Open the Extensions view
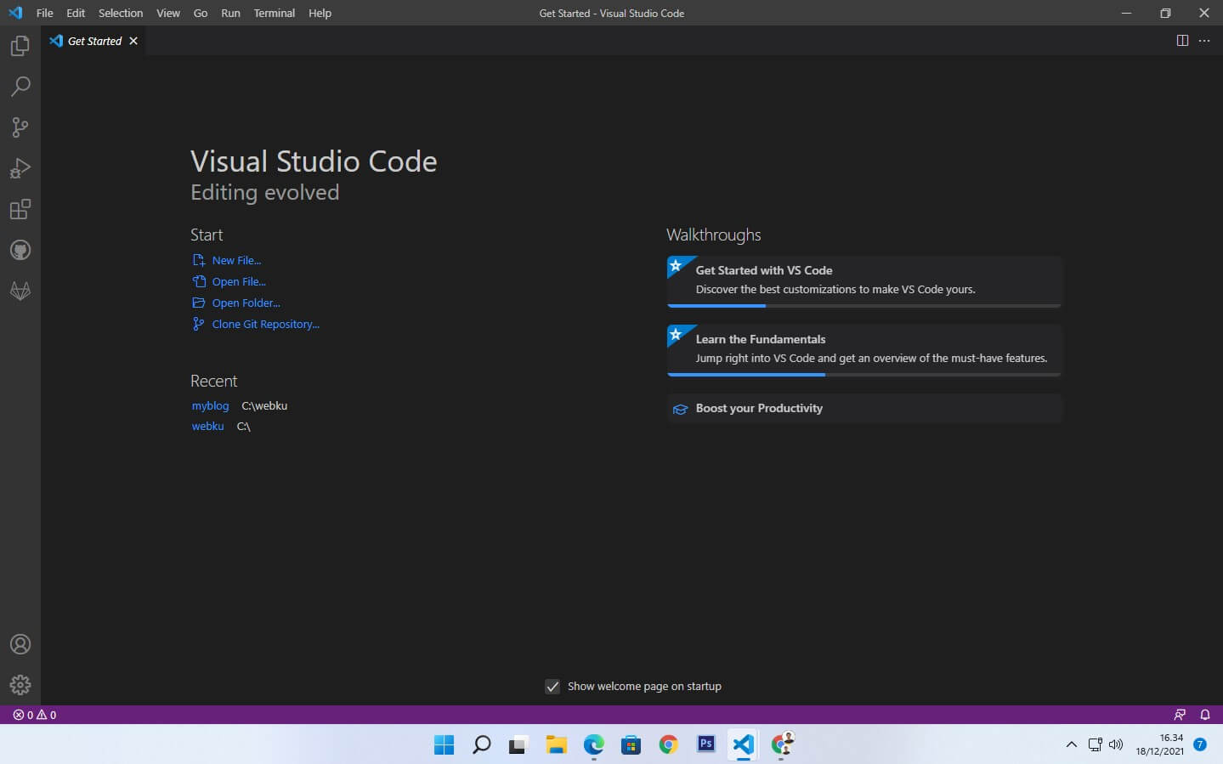This screenshot has height=764, width=1223. coord(20,209)
